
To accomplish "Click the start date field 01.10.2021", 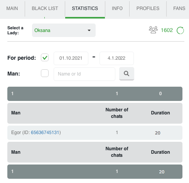I will coord(71,58).
